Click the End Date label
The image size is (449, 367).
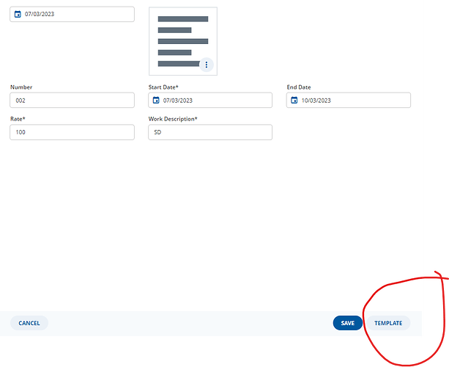(x=299, y=87)
